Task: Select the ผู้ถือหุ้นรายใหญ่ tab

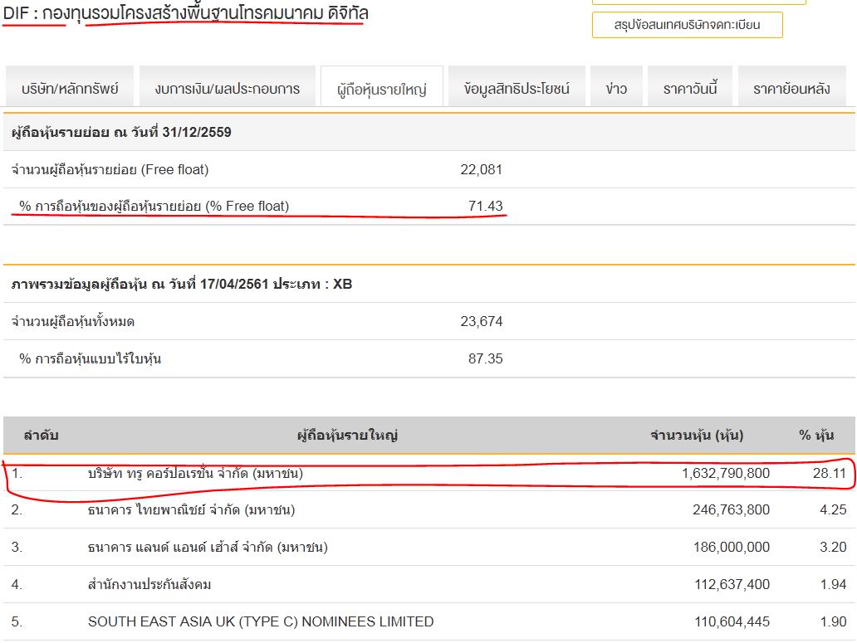Action: 381,87
